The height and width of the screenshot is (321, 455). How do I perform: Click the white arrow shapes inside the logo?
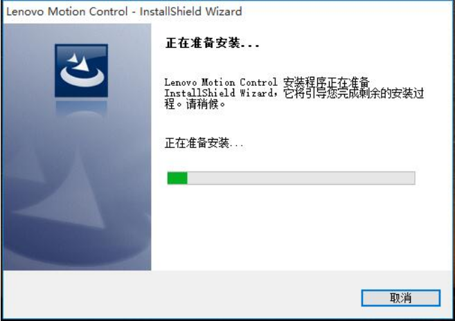[79, 62]
